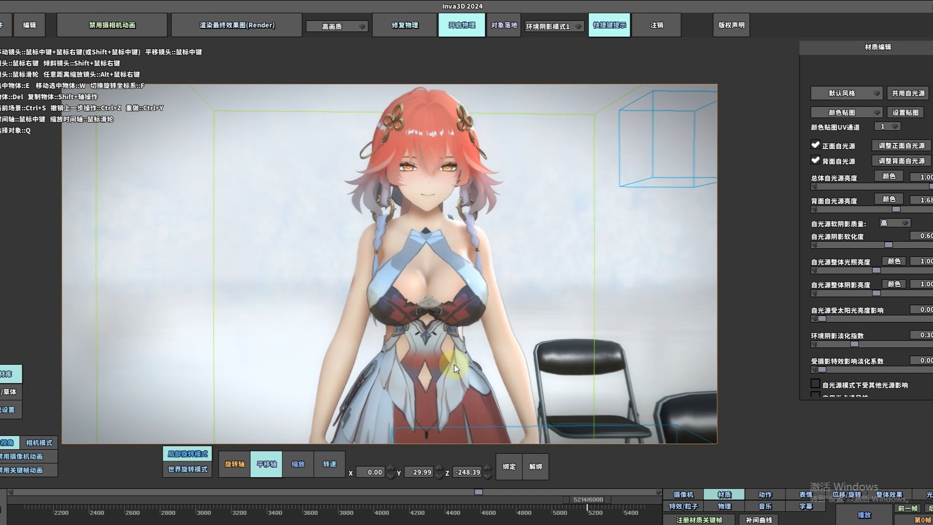Switch to the 特效/粒子 tab
This screenshot has height=525, width=933.
click(x=683, y=506)
